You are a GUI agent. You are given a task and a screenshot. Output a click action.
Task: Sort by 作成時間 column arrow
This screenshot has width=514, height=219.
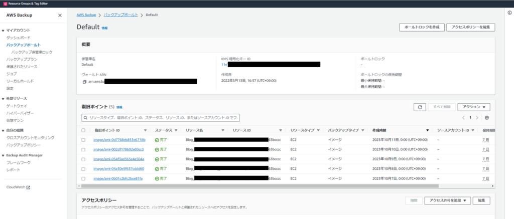pos(428,130)
